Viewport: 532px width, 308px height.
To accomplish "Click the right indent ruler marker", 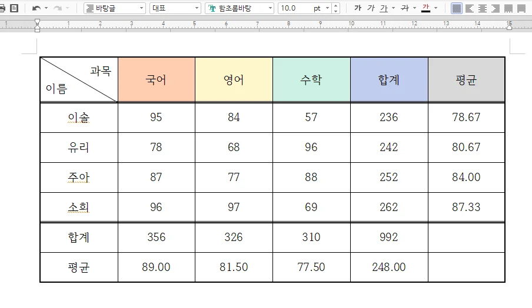I will point(509,27).
